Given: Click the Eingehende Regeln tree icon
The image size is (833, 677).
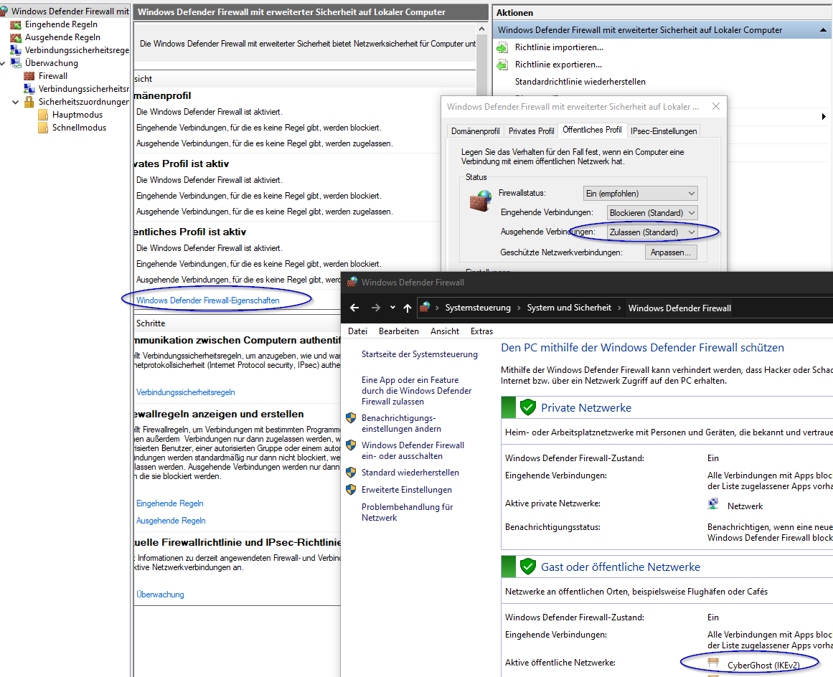Looking at the screenshot, I should 16,24.
